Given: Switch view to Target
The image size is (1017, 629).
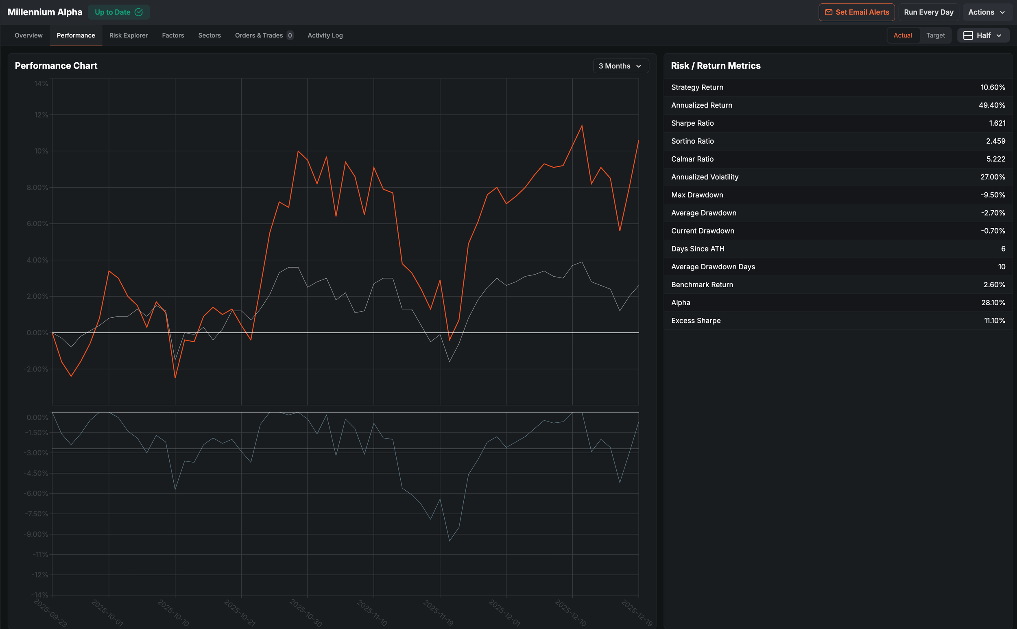Looking at the screenshot, I should 936,35.
